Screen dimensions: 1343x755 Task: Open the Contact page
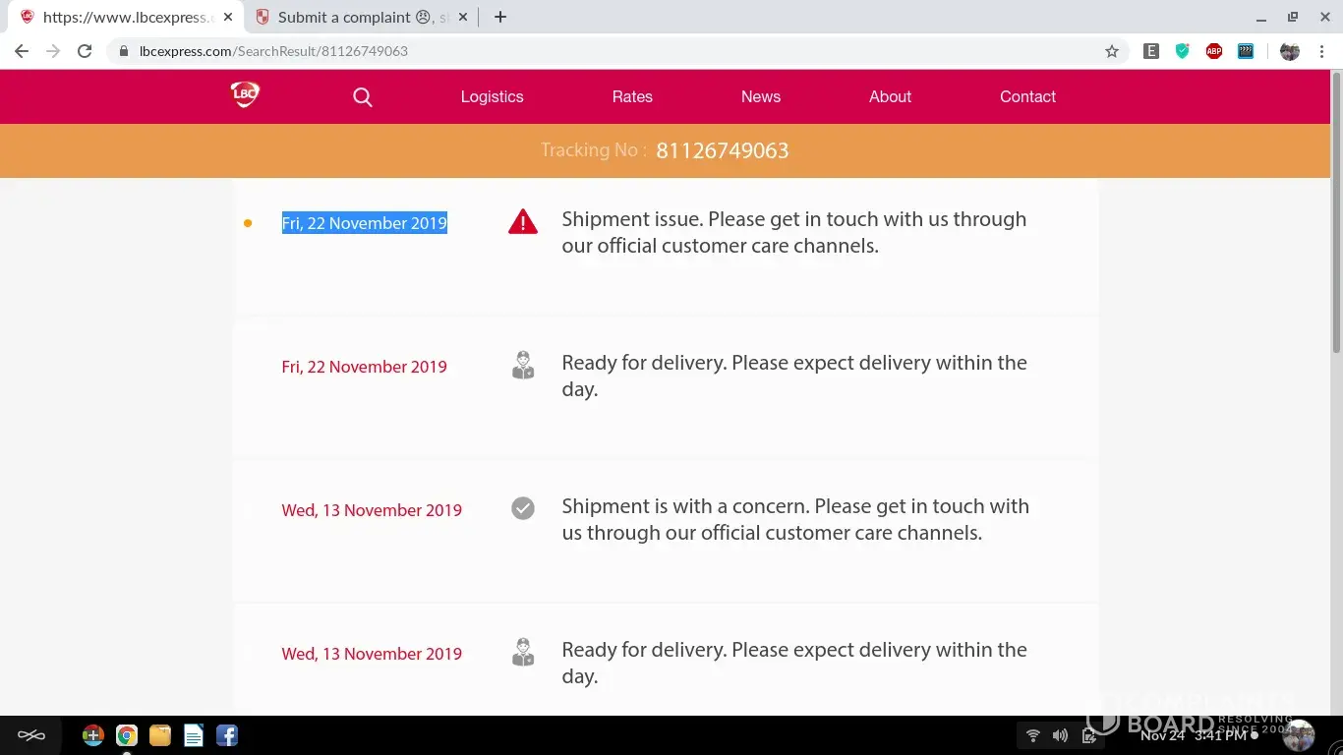(x=1027, y=96)
